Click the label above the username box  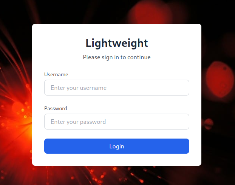coord(56,74)
